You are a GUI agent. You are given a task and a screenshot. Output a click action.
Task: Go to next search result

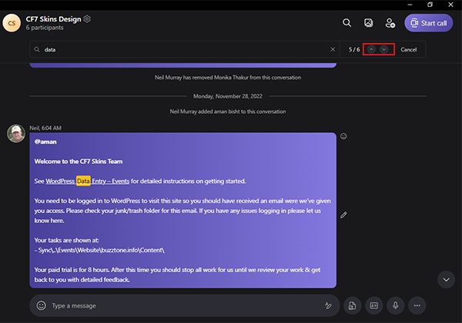383,49
